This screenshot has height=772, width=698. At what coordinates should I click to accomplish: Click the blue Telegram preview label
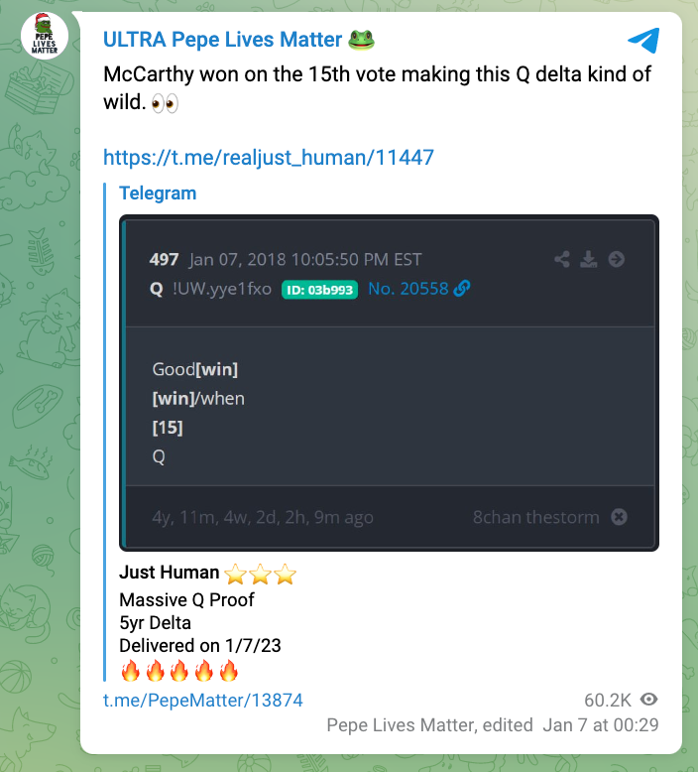pos(158,193)
